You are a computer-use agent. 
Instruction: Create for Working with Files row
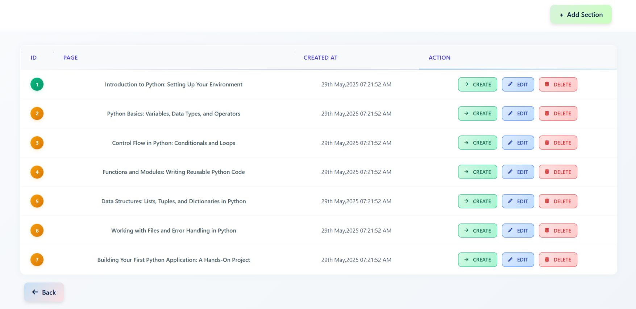[x=477, y=230]
